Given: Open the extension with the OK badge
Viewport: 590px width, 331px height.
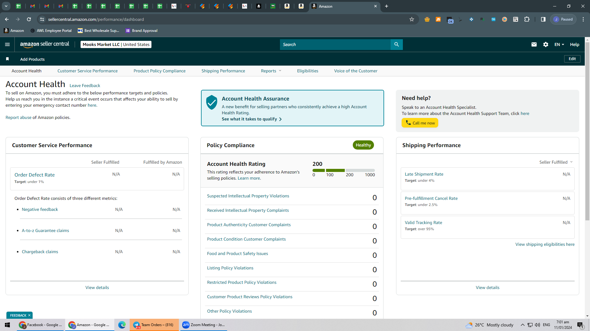Looking at the screenshot, I should 450,20.
